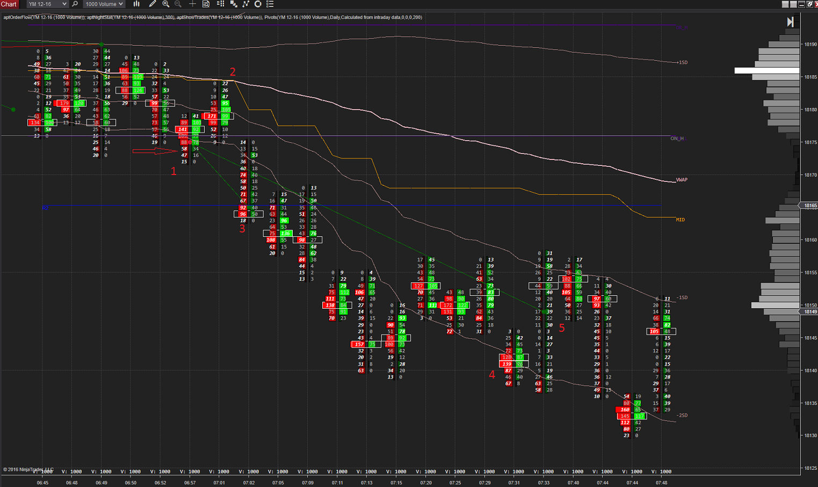Click the 18160 price axis label

(810, 240)
